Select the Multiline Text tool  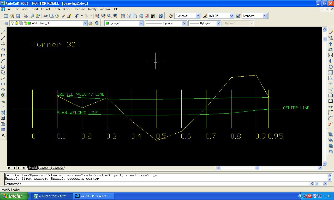point(3,135)
